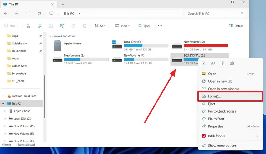Expand the Bitdefender submenu arrow
266x154 pixels.
pyautogui.click(x=258, y=136)
